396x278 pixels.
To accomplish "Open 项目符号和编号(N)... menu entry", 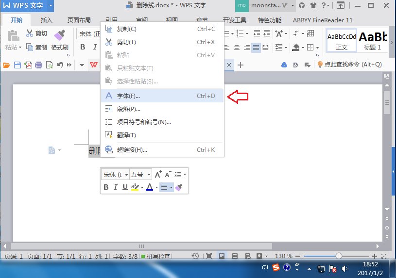I will [162, 122].
